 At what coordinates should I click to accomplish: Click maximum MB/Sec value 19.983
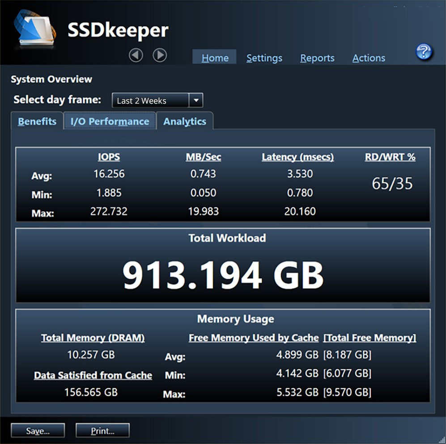(204, 211)
